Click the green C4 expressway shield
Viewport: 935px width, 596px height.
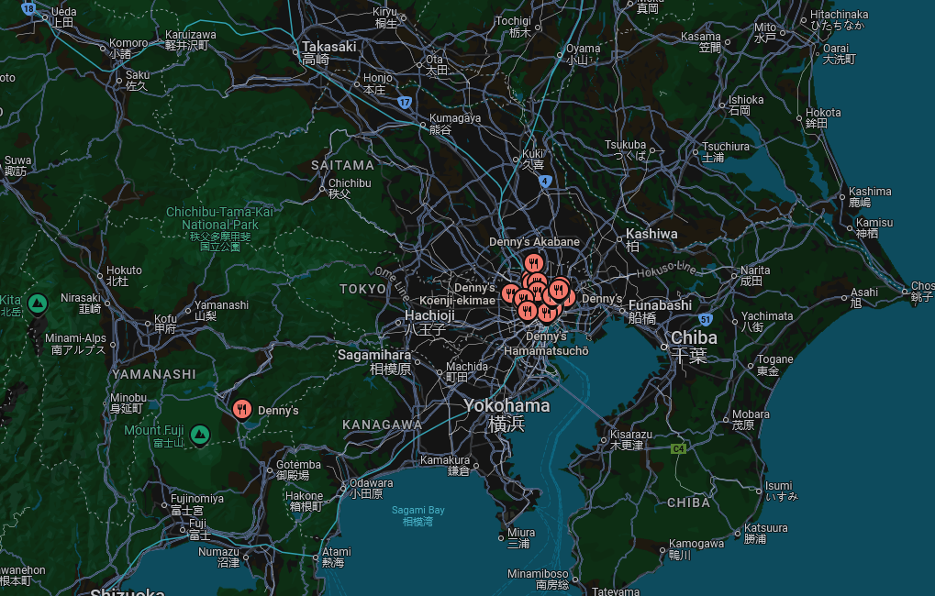678,448
